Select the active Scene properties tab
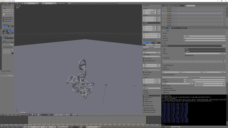 tap(170, 28)
